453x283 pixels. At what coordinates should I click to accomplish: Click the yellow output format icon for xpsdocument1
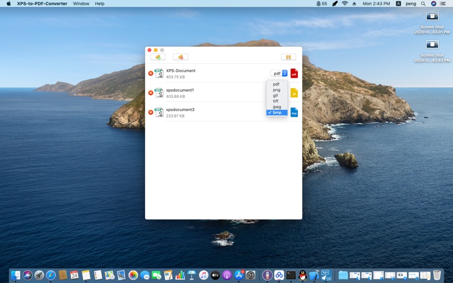pyautogui.click(x=294, y=93)
